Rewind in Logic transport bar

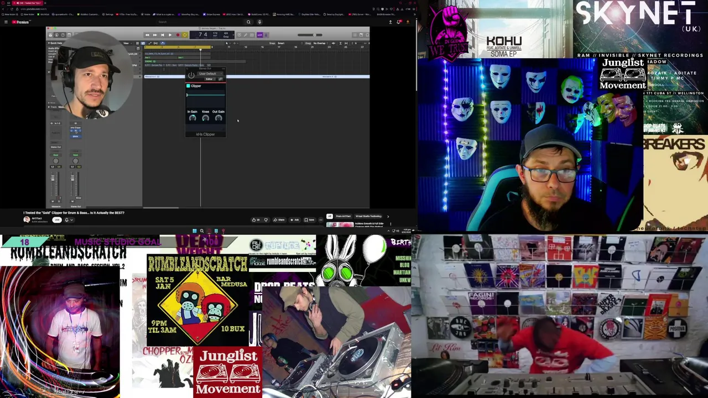click(x=147, y=35)
